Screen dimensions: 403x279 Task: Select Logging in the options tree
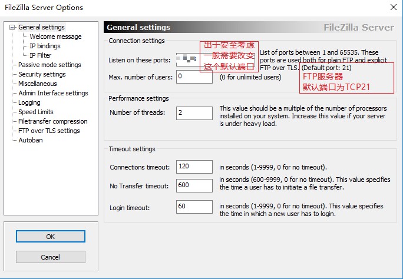(x=29, y=102)
